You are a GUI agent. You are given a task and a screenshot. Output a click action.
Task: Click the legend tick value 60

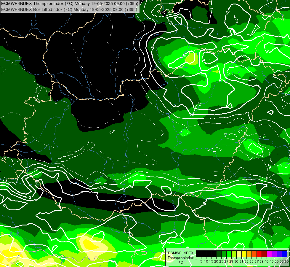[287, 261]
